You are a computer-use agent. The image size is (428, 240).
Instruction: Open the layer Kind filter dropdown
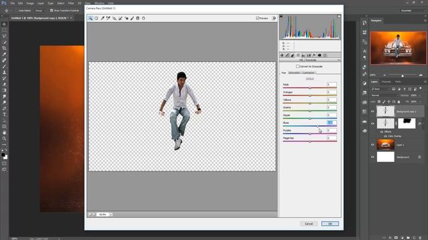tap(381, 89)
